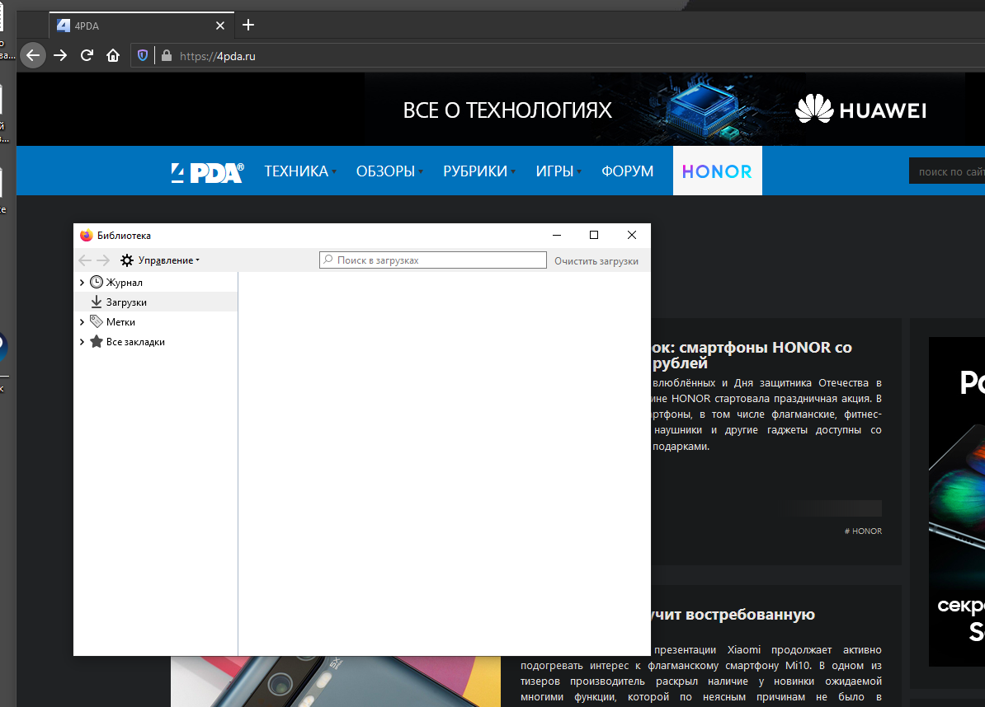Click the Поиск в загрузках search field
Image resolution: width=985 pixels, height=707 pixels.
pos(433,260)
